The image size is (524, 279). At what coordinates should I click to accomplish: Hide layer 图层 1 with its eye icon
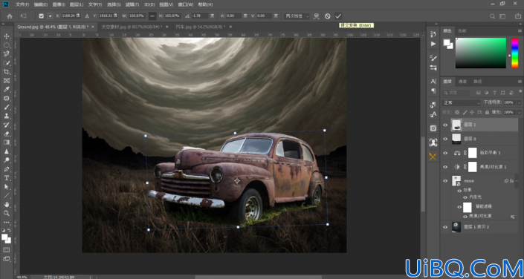click(445, 125)
